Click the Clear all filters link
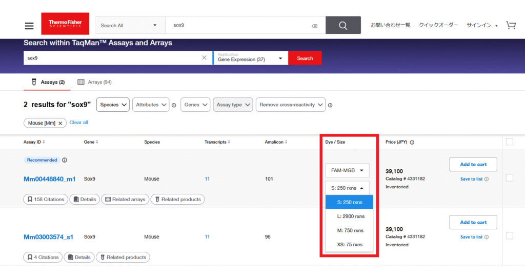The image size is (525, 277). coord(78,123)
